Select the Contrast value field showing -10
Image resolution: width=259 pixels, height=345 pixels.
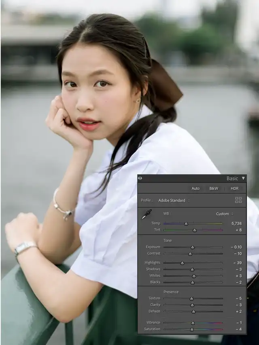click(238, 253)
